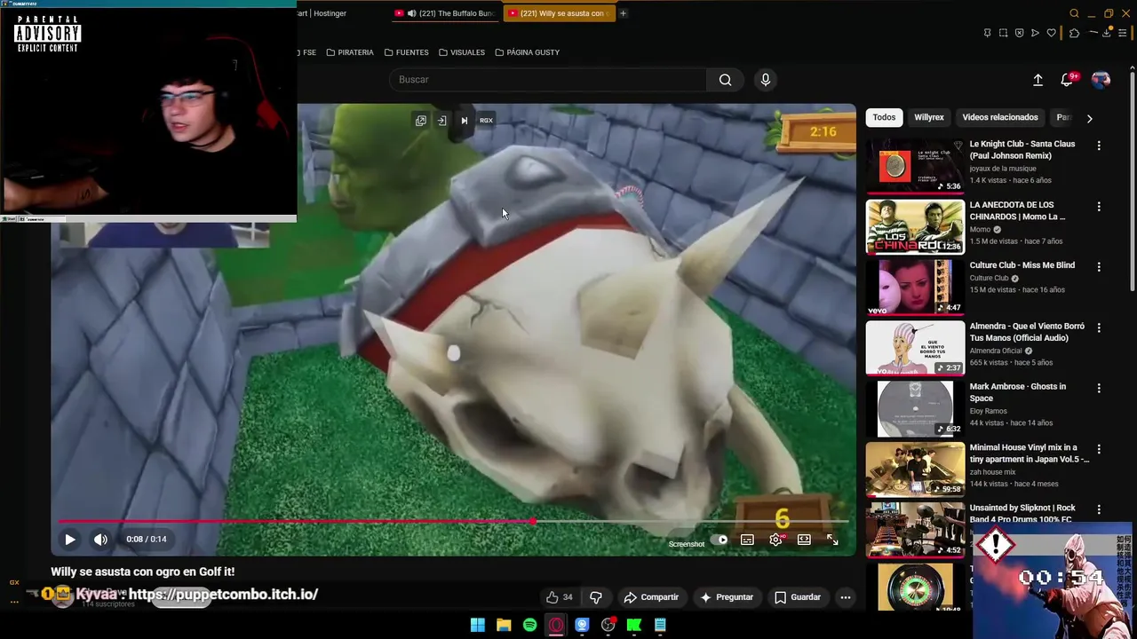
Task: Open the FUENTES bookmarks folder
Action: [x=406, y=52]
